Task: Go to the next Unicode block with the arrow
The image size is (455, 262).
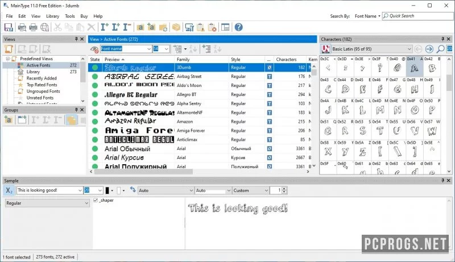Action: pyautogui.click(x=429, y=49)
